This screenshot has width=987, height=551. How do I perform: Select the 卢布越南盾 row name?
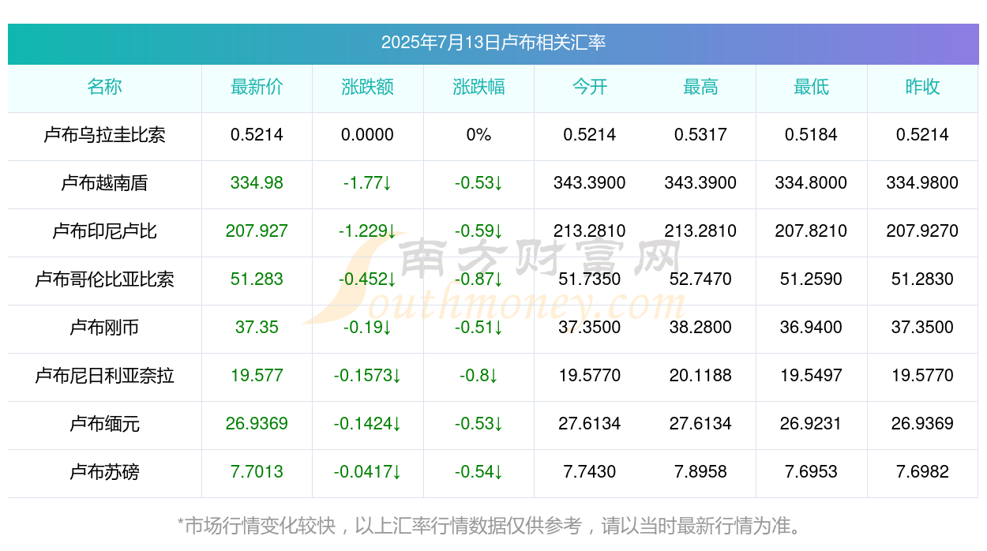104,183
